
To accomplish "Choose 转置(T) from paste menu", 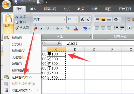I will (22, 64).
